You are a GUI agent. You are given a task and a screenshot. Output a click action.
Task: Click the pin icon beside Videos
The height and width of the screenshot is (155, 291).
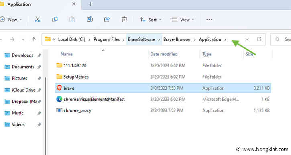39,124
